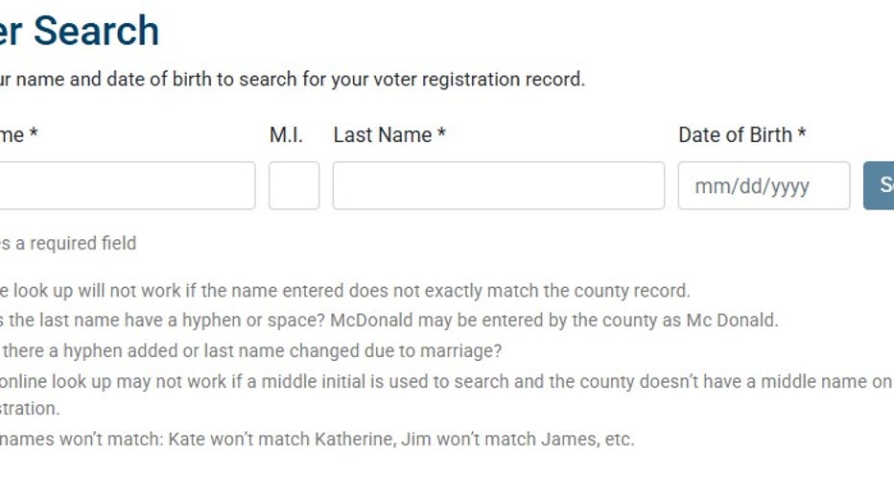Viewport: 894px width, 503px height.
Task: Click the tip about name changed due to marriage
Action: [x=249, y=350]
